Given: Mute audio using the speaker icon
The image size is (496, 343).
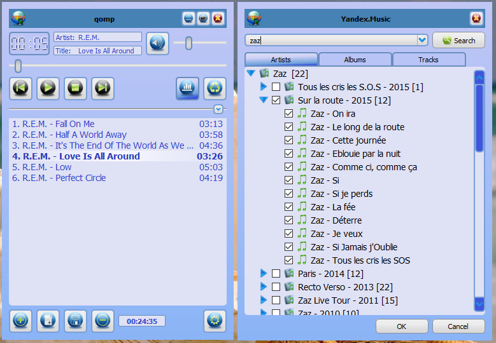Looking at the screenshot, I should coord(157,43).
